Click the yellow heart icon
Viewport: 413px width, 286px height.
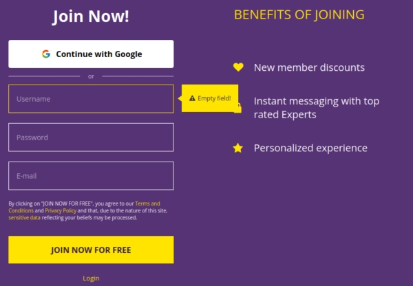coord(238,67)
